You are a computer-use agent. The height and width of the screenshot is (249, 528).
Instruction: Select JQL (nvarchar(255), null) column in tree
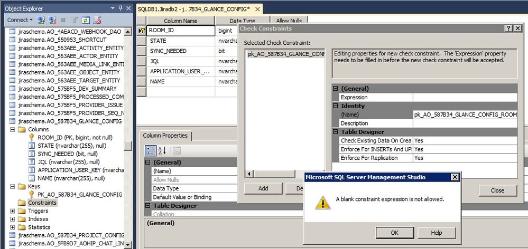point(69,162)
